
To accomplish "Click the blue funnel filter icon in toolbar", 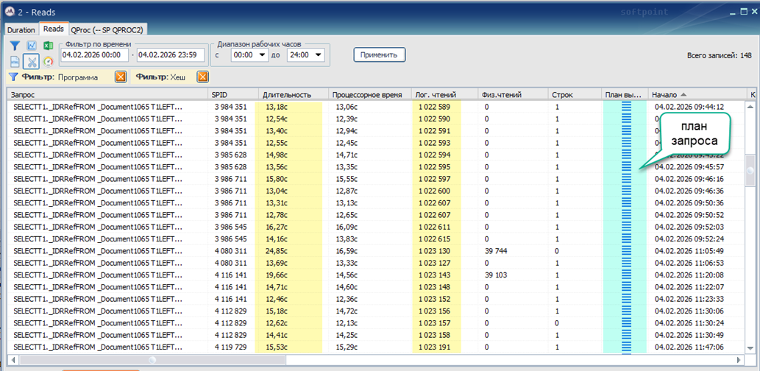I will coord(15,46).
